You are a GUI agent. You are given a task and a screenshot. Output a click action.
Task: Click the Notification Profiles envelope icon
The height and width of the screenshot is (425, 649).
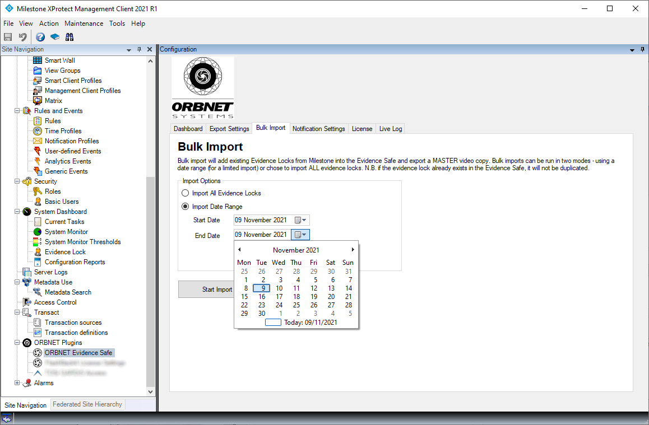click(38, 141)
